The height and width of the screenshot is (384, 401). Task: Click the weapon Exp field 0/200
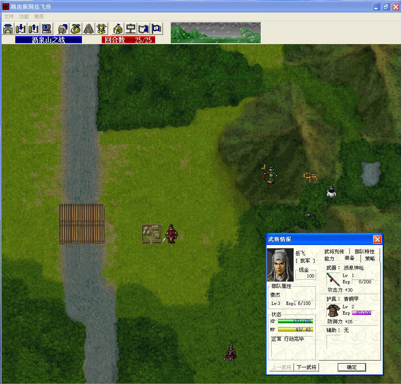click(x=362, y=282)
